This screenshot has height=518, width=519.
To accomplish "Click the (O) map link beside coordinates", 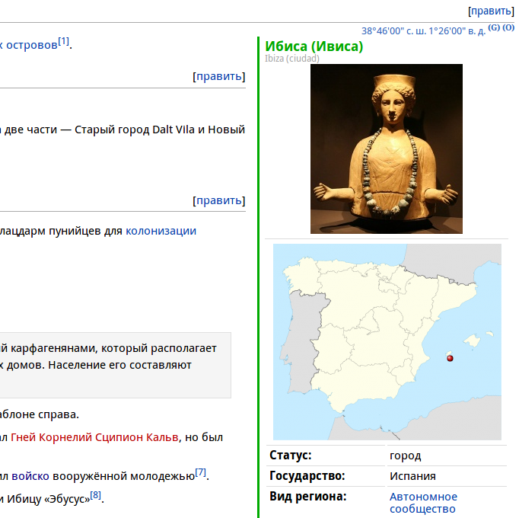I will [x=508, y=27].
